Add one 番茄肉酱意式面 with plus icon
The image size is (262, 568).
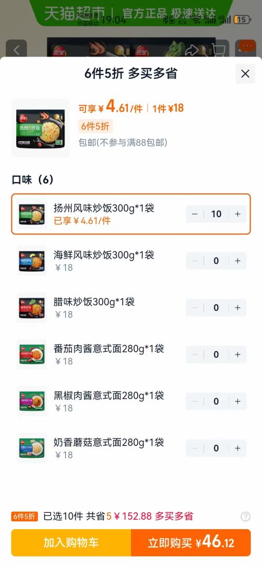(x=237, y=354)
